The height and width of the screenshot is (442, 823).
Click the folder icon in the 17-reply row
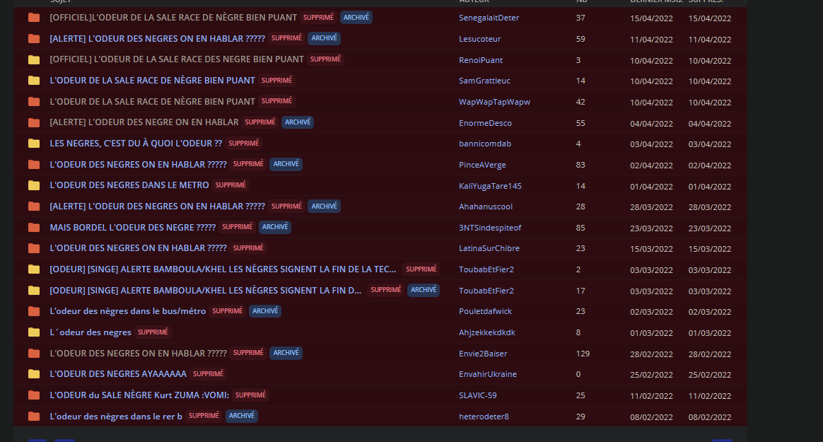coord(34,290)
